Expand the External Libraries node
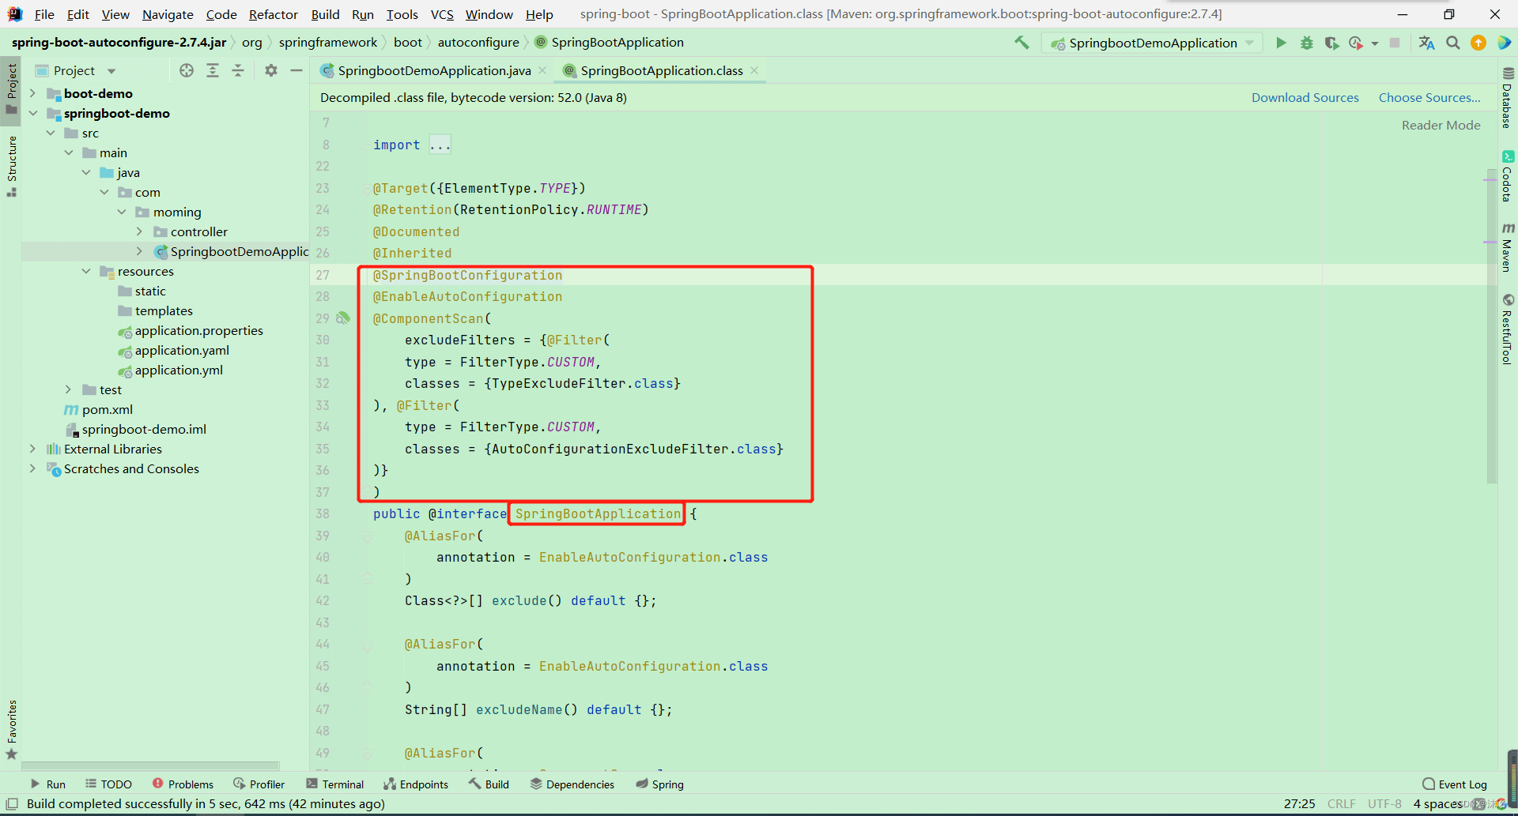This screenshot has width=1518, height=816. pos(32,449)
